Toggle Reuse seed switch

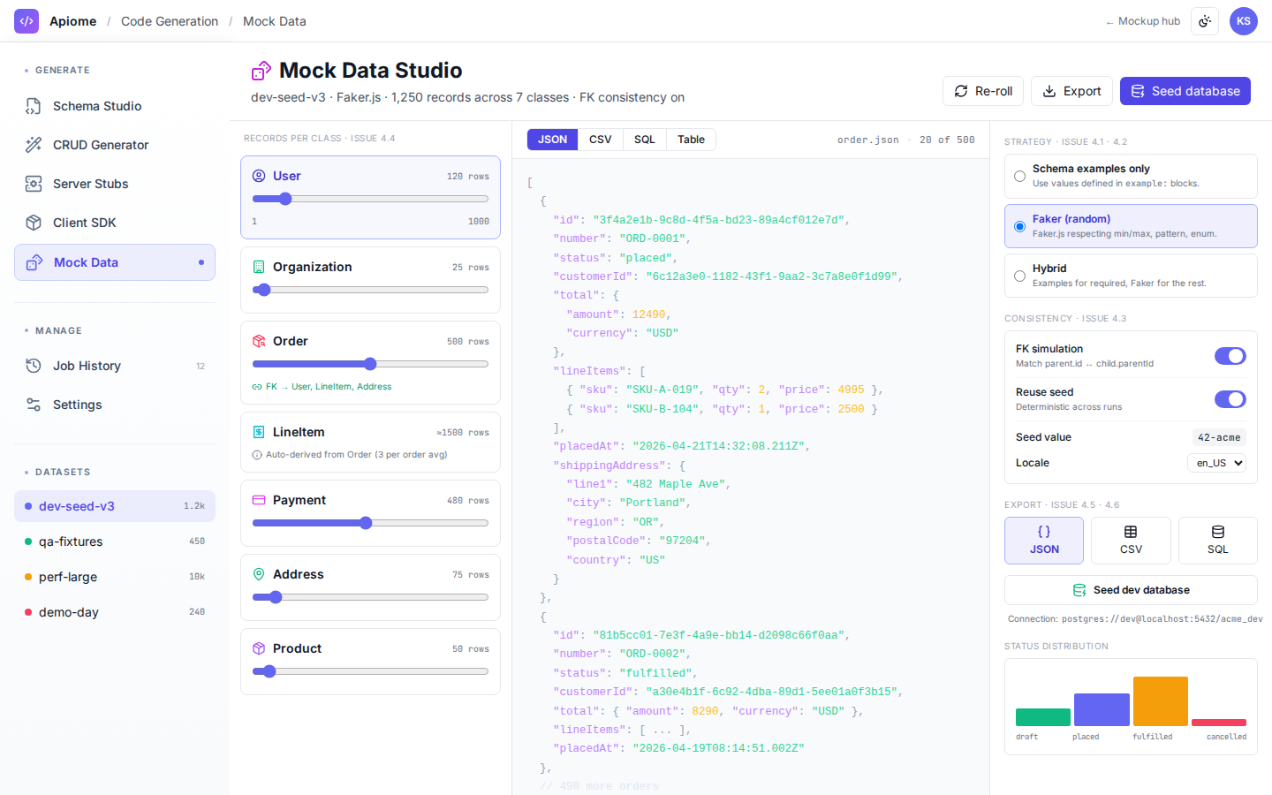point(1230,399)
